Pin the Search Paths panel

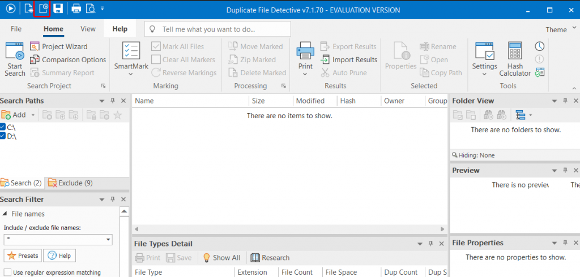(x=113, y=101)
